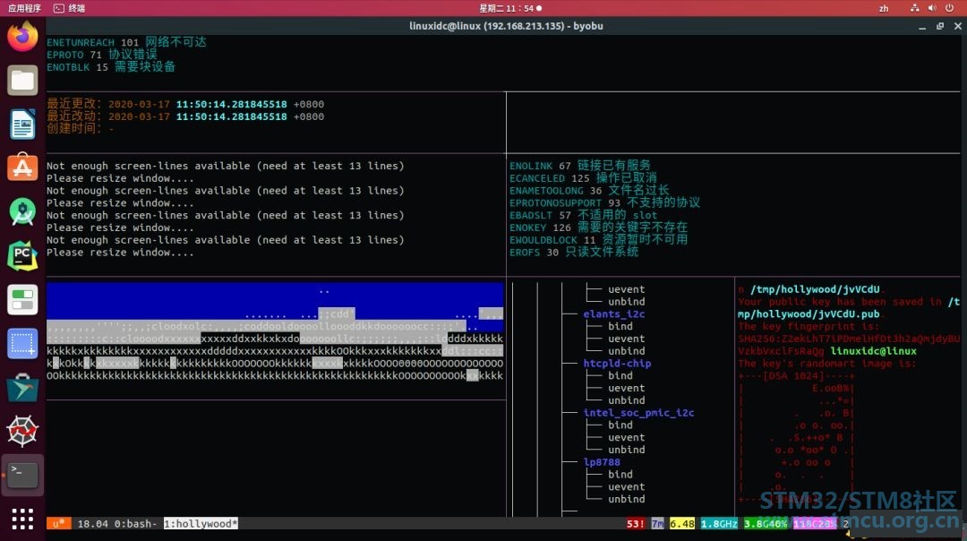
Task: Click the 18.04 release indicator
Action: click(92, 524)
